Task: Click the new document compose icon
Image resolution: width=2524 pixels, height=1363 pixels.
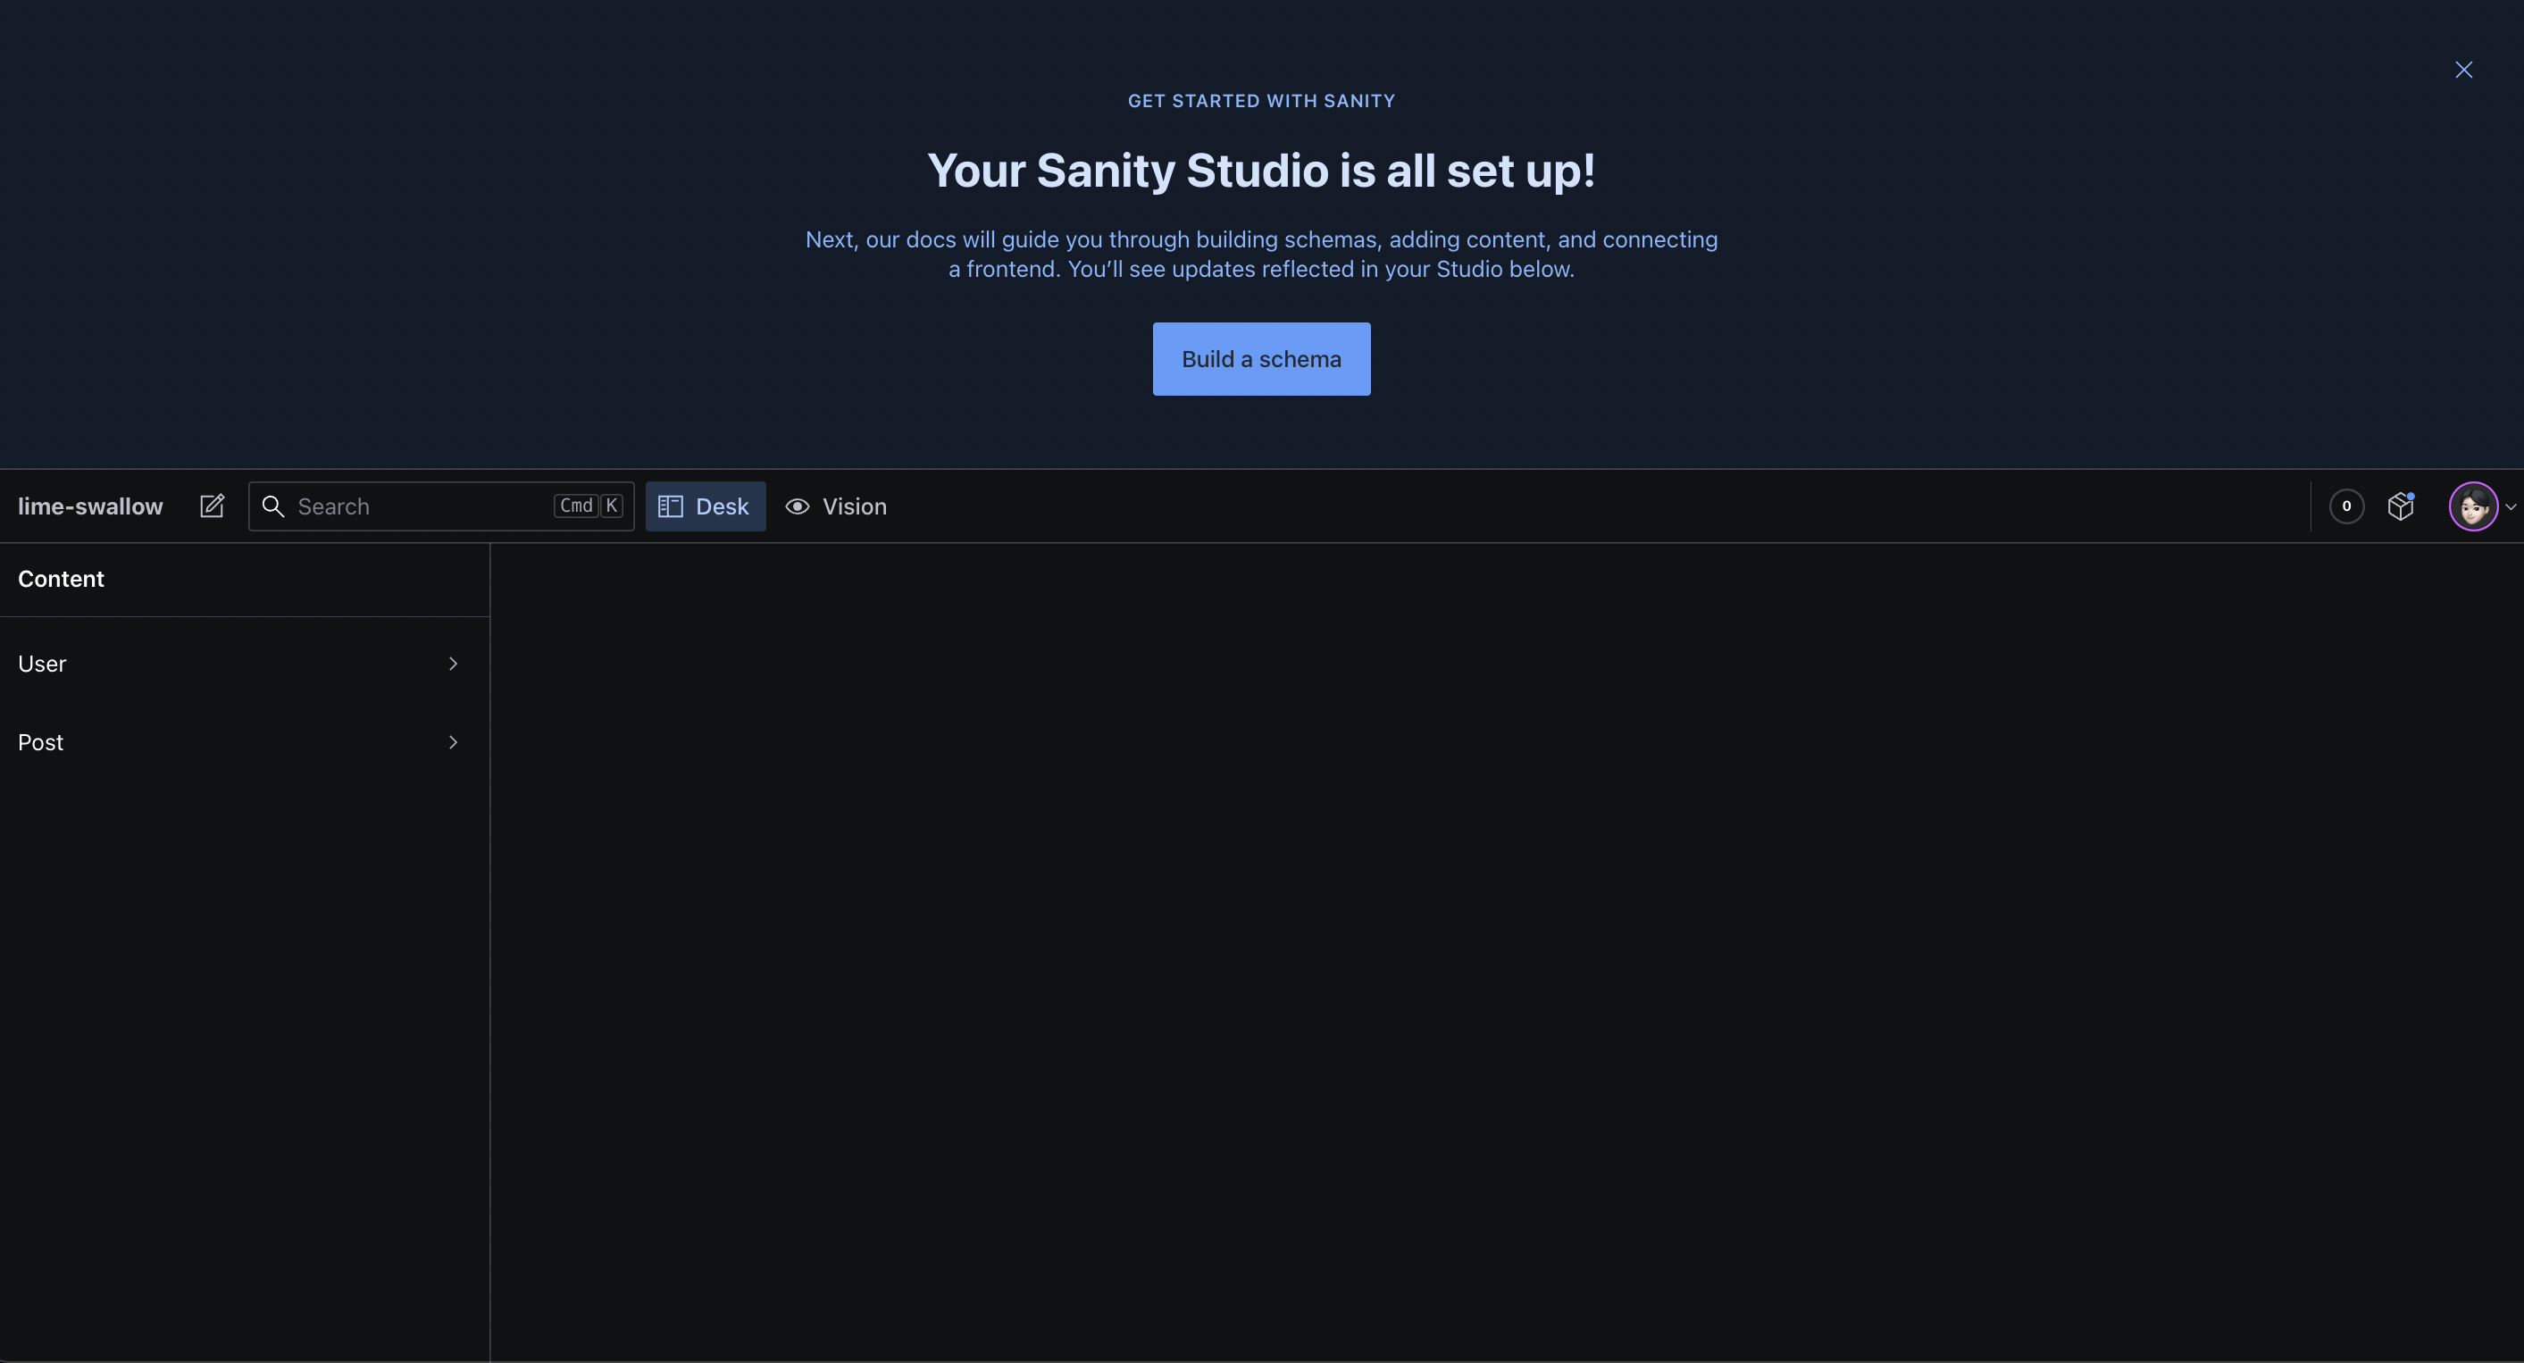Action: click(212, 506)
